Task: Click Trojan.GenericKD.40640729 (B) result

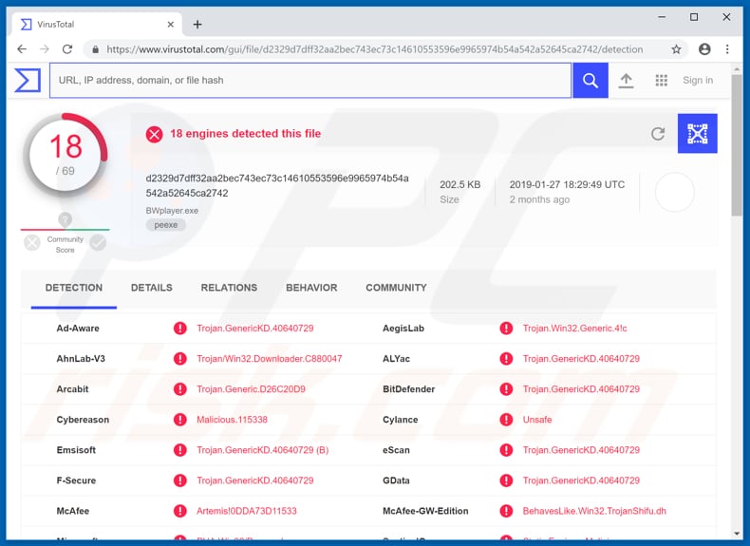Action: [x=263, y=450]
